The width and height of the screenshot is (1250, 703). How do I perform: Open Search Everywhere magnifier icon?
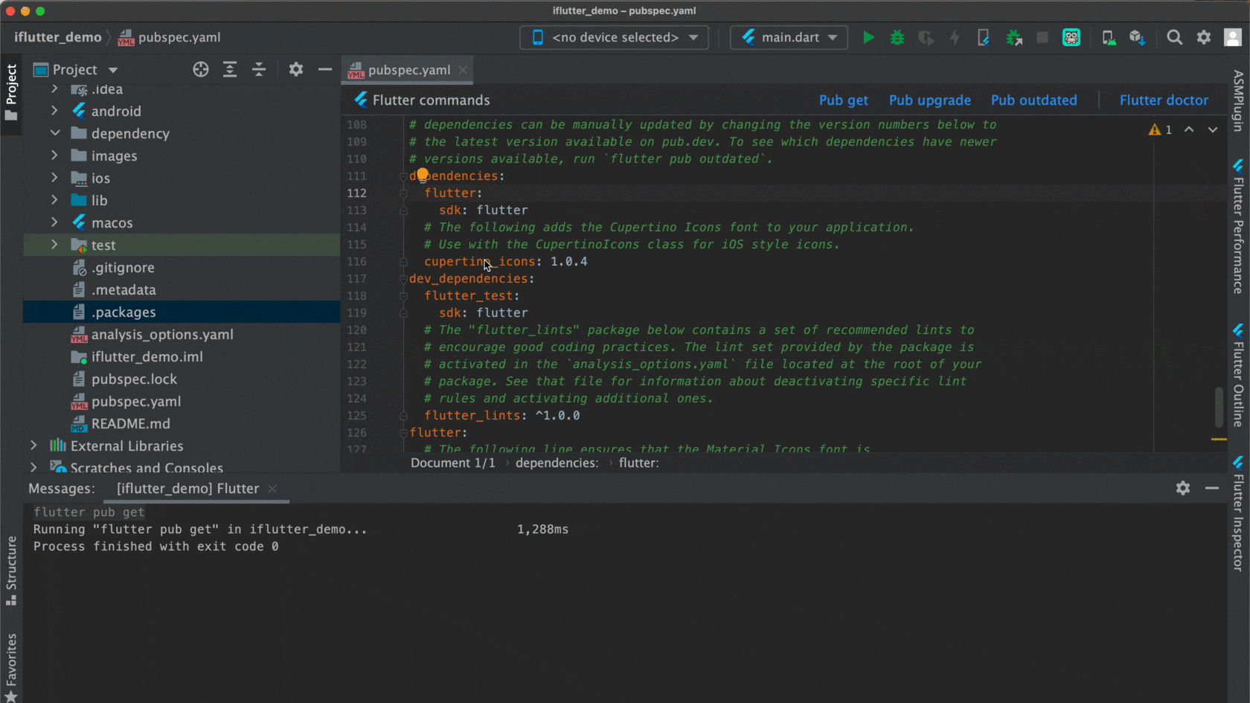[1175, 37]
